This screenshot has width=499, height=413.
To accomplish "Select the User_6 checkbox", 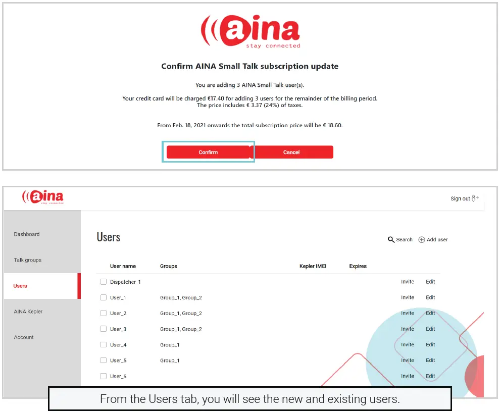I will (x=104, y=376).
